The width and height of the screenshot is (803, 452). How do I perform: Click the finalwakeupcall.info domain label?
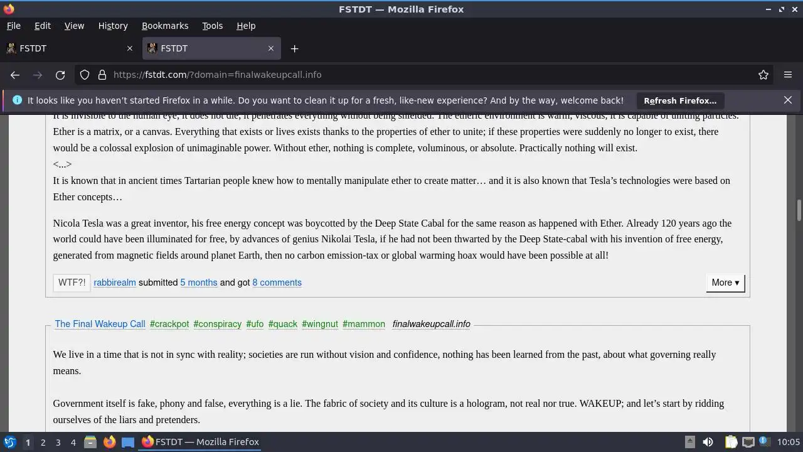pyautogui.click(x=431, y=324)
